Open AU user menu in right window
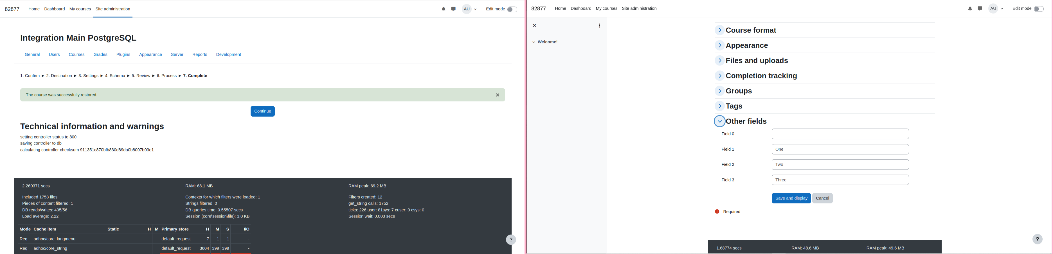Screen dimensions: 1053x254 click(x=996, y=9)
